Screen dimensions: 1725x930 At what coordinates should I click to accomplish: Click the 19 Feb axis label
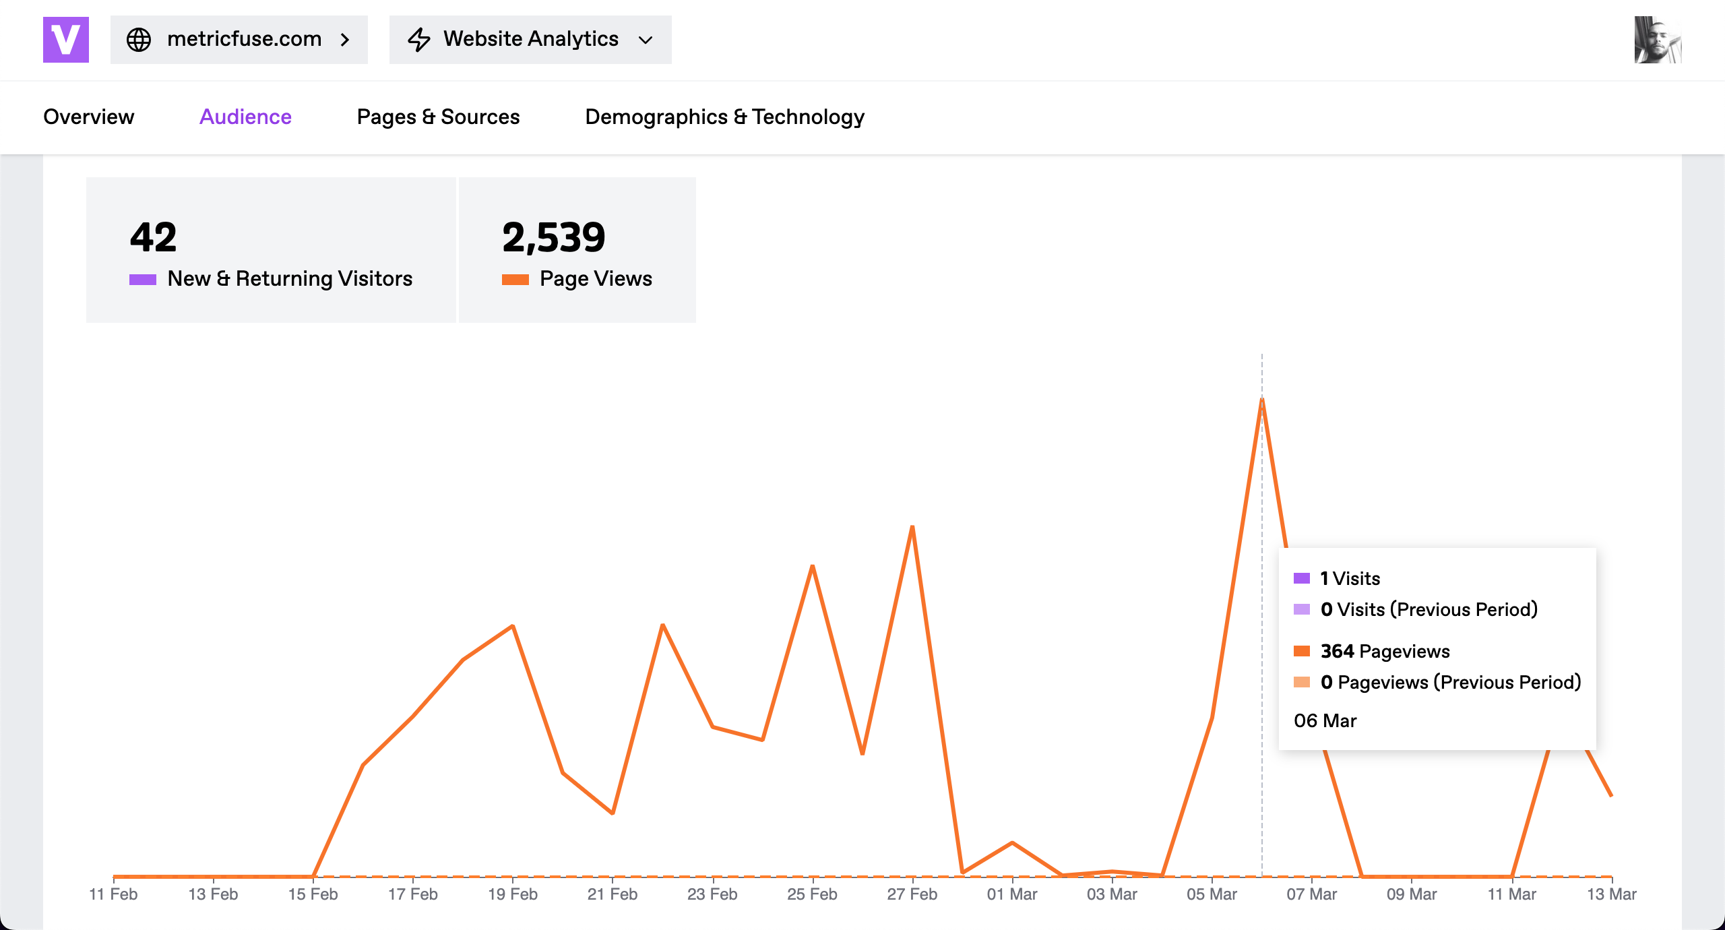tap(512, 894)
